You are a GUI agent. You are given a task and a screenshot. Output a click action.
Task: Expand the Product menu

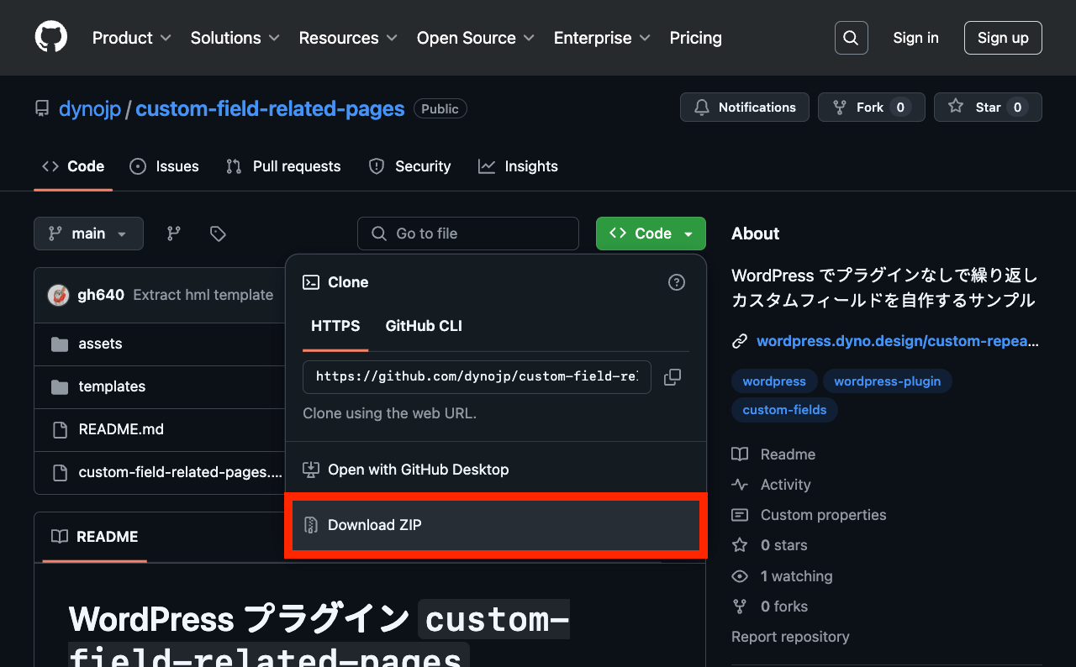point(132,38)
